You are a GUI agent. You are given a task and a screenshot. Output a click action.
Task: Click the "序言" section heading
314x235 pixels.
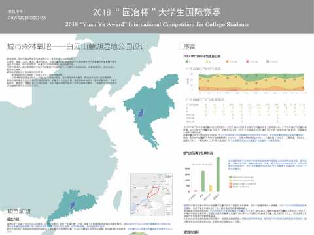189,46
